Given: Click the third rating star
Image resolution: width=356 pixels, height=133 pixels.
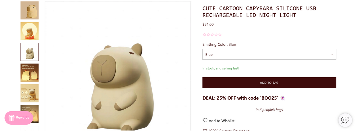Looking at the screenshot, I should pos(212,35).
